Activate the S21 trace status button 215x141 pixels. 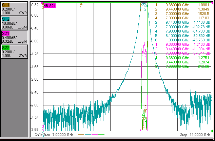(14, 37)
